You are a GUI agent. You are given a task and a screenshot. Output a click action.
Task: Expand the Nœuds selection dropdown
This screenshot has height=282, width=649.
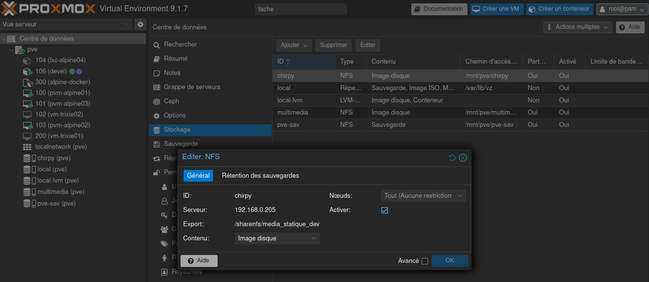[x=423, y=196]
